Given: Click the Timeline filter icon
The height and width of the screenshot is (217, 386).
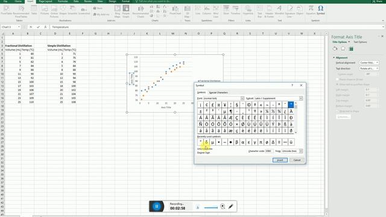Looking at the screenshot, I should pos(235,9).
